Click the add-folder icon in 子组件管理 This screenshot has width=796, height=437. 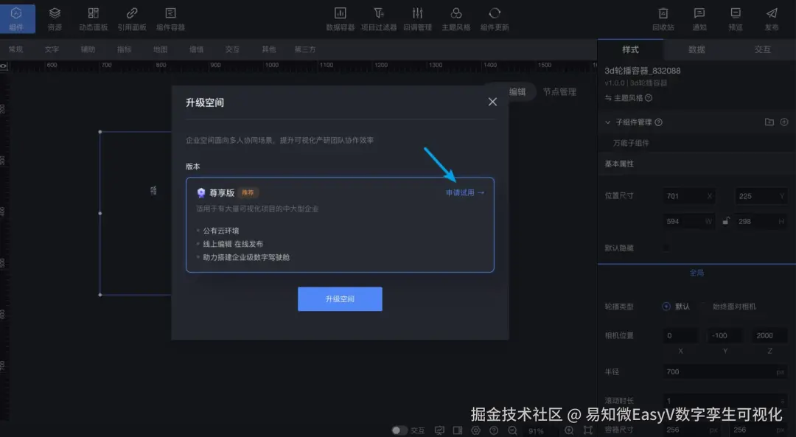tap(769, 122)
